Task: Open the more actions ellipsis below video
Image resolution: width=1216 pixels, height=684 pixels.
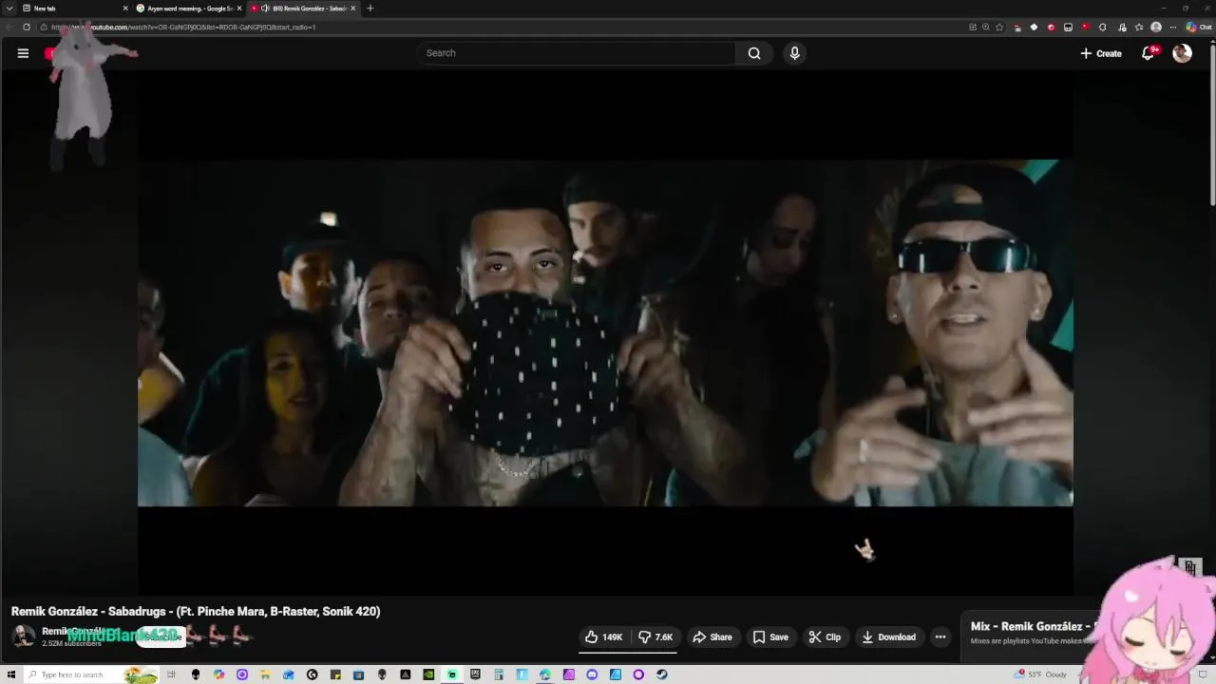Action: click(x=940, y=637)
